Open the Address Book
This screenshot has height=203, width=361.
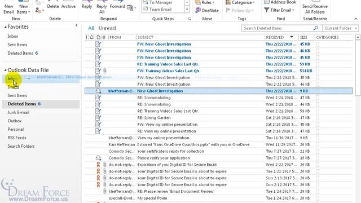(x=280, y=2)
